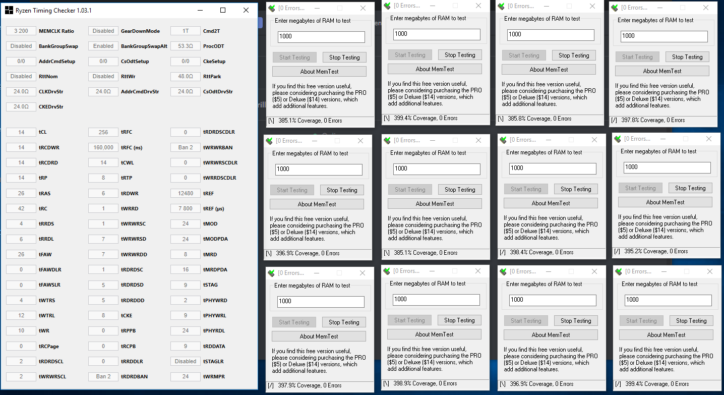The image size is (724, 395).
Task: Click the tWRMPR label text
Action: (214, 376)
